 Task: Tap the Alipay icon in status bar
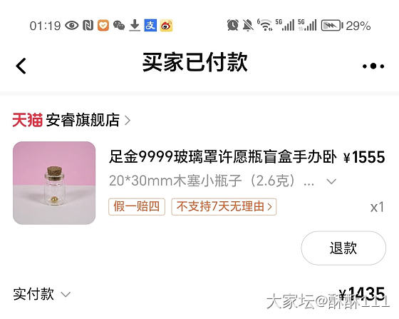(150, 26)
